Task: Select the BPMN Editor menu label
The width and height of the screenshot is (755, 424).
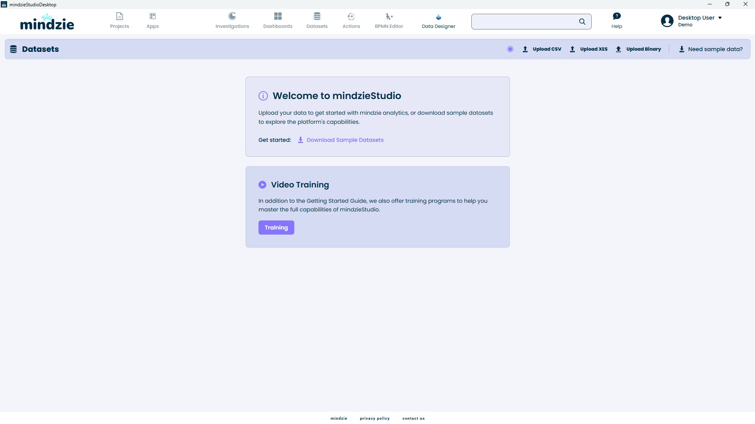Action: (389, 26)
